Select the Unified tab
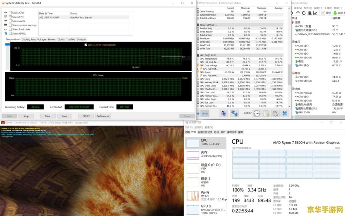This screenshot has width=345, height=216. 71,39
